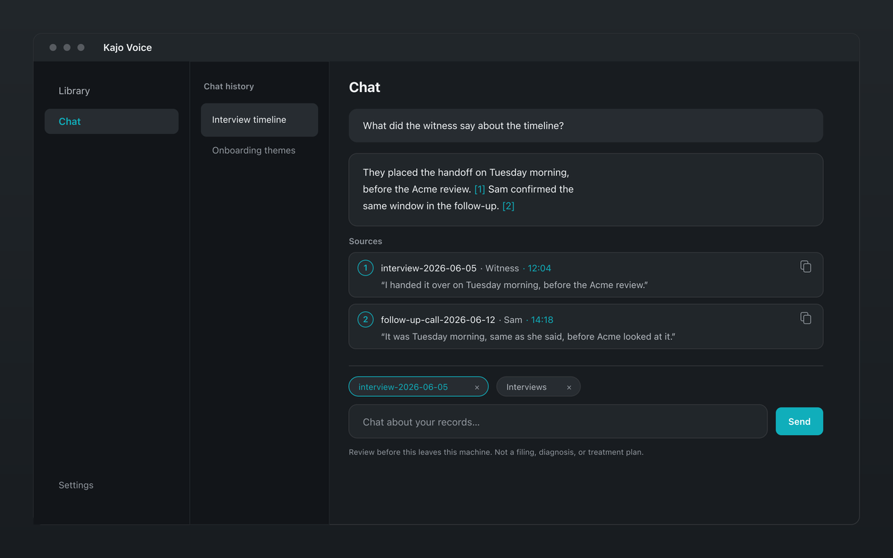Copy the interview-2026-06-05 source quote
The height and width of the screenshot is (558, 893).
click(x=806, y=266)
